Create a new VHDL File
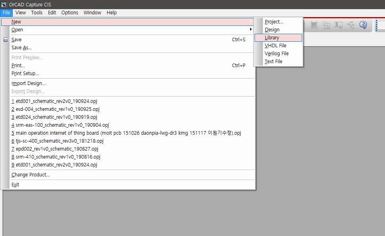Viewport: 385px width, 236px height. (x=278, y=46)
